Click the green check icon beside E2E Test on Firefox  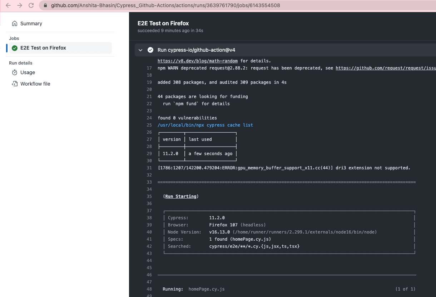pos(15,48)
